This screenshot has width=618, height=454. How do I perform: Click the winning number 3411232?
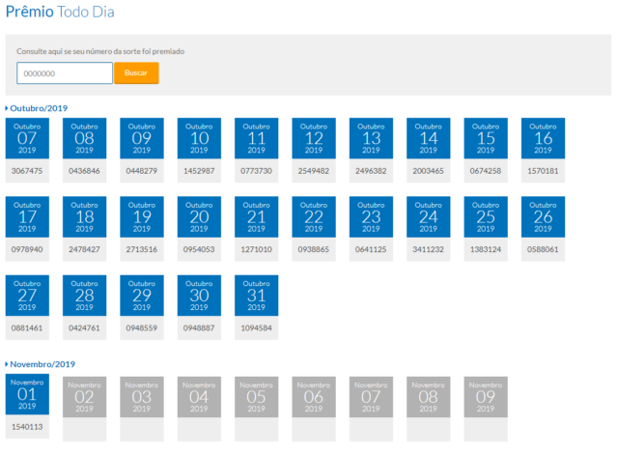point(428,249)
